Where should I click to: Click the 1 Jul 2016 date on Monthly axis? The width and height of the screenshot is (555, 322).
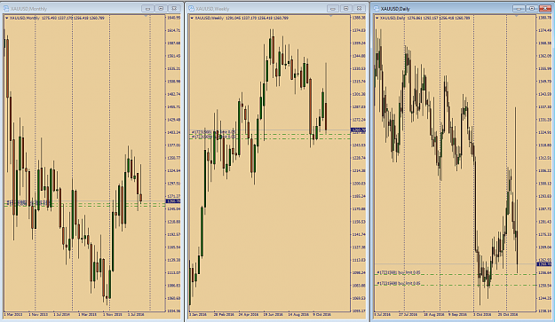pyautogui.click(x=136, y=314)
